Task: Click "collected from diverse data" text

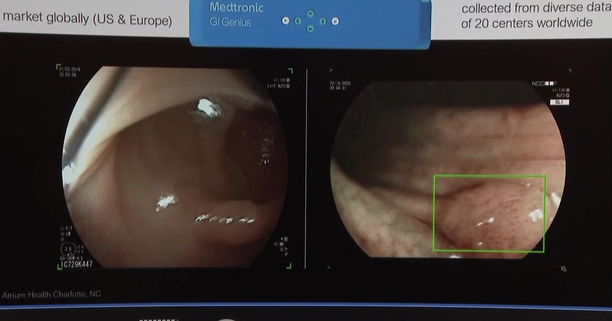Action: click(537, 9)
